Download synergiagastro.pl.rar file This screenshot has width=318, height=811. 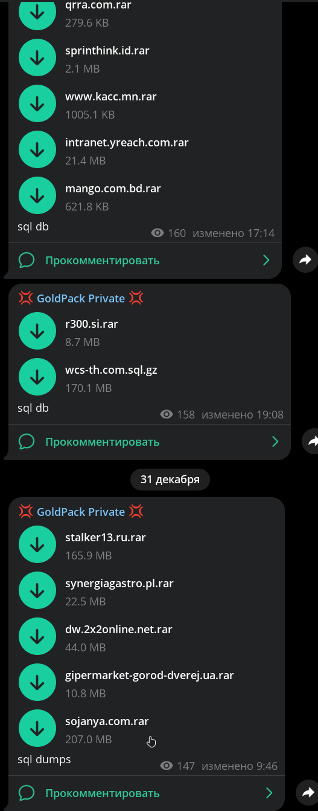click(x=37, y=590)
